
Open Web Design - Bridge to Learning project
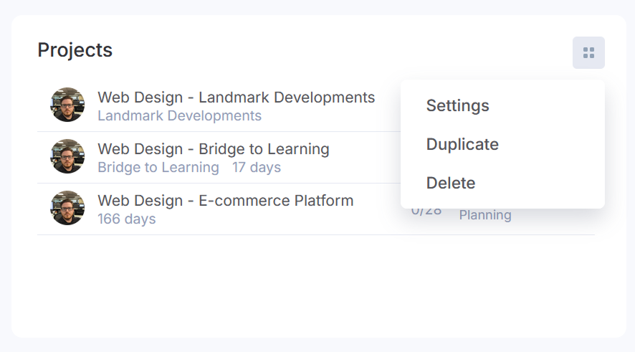(x=213, y=149)
